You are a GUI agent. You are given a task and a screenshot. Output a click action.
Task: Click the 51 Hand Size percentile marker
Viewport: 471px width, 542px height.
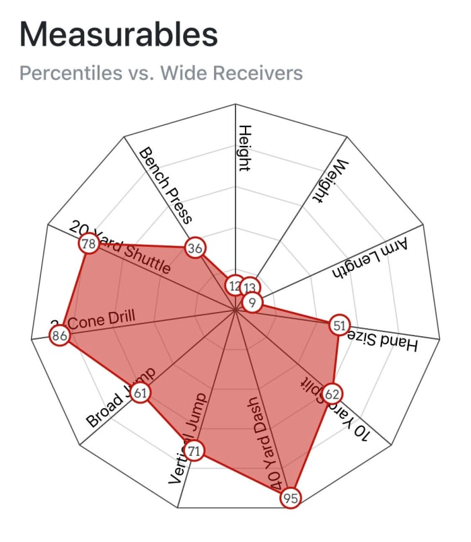coord(340,325)
